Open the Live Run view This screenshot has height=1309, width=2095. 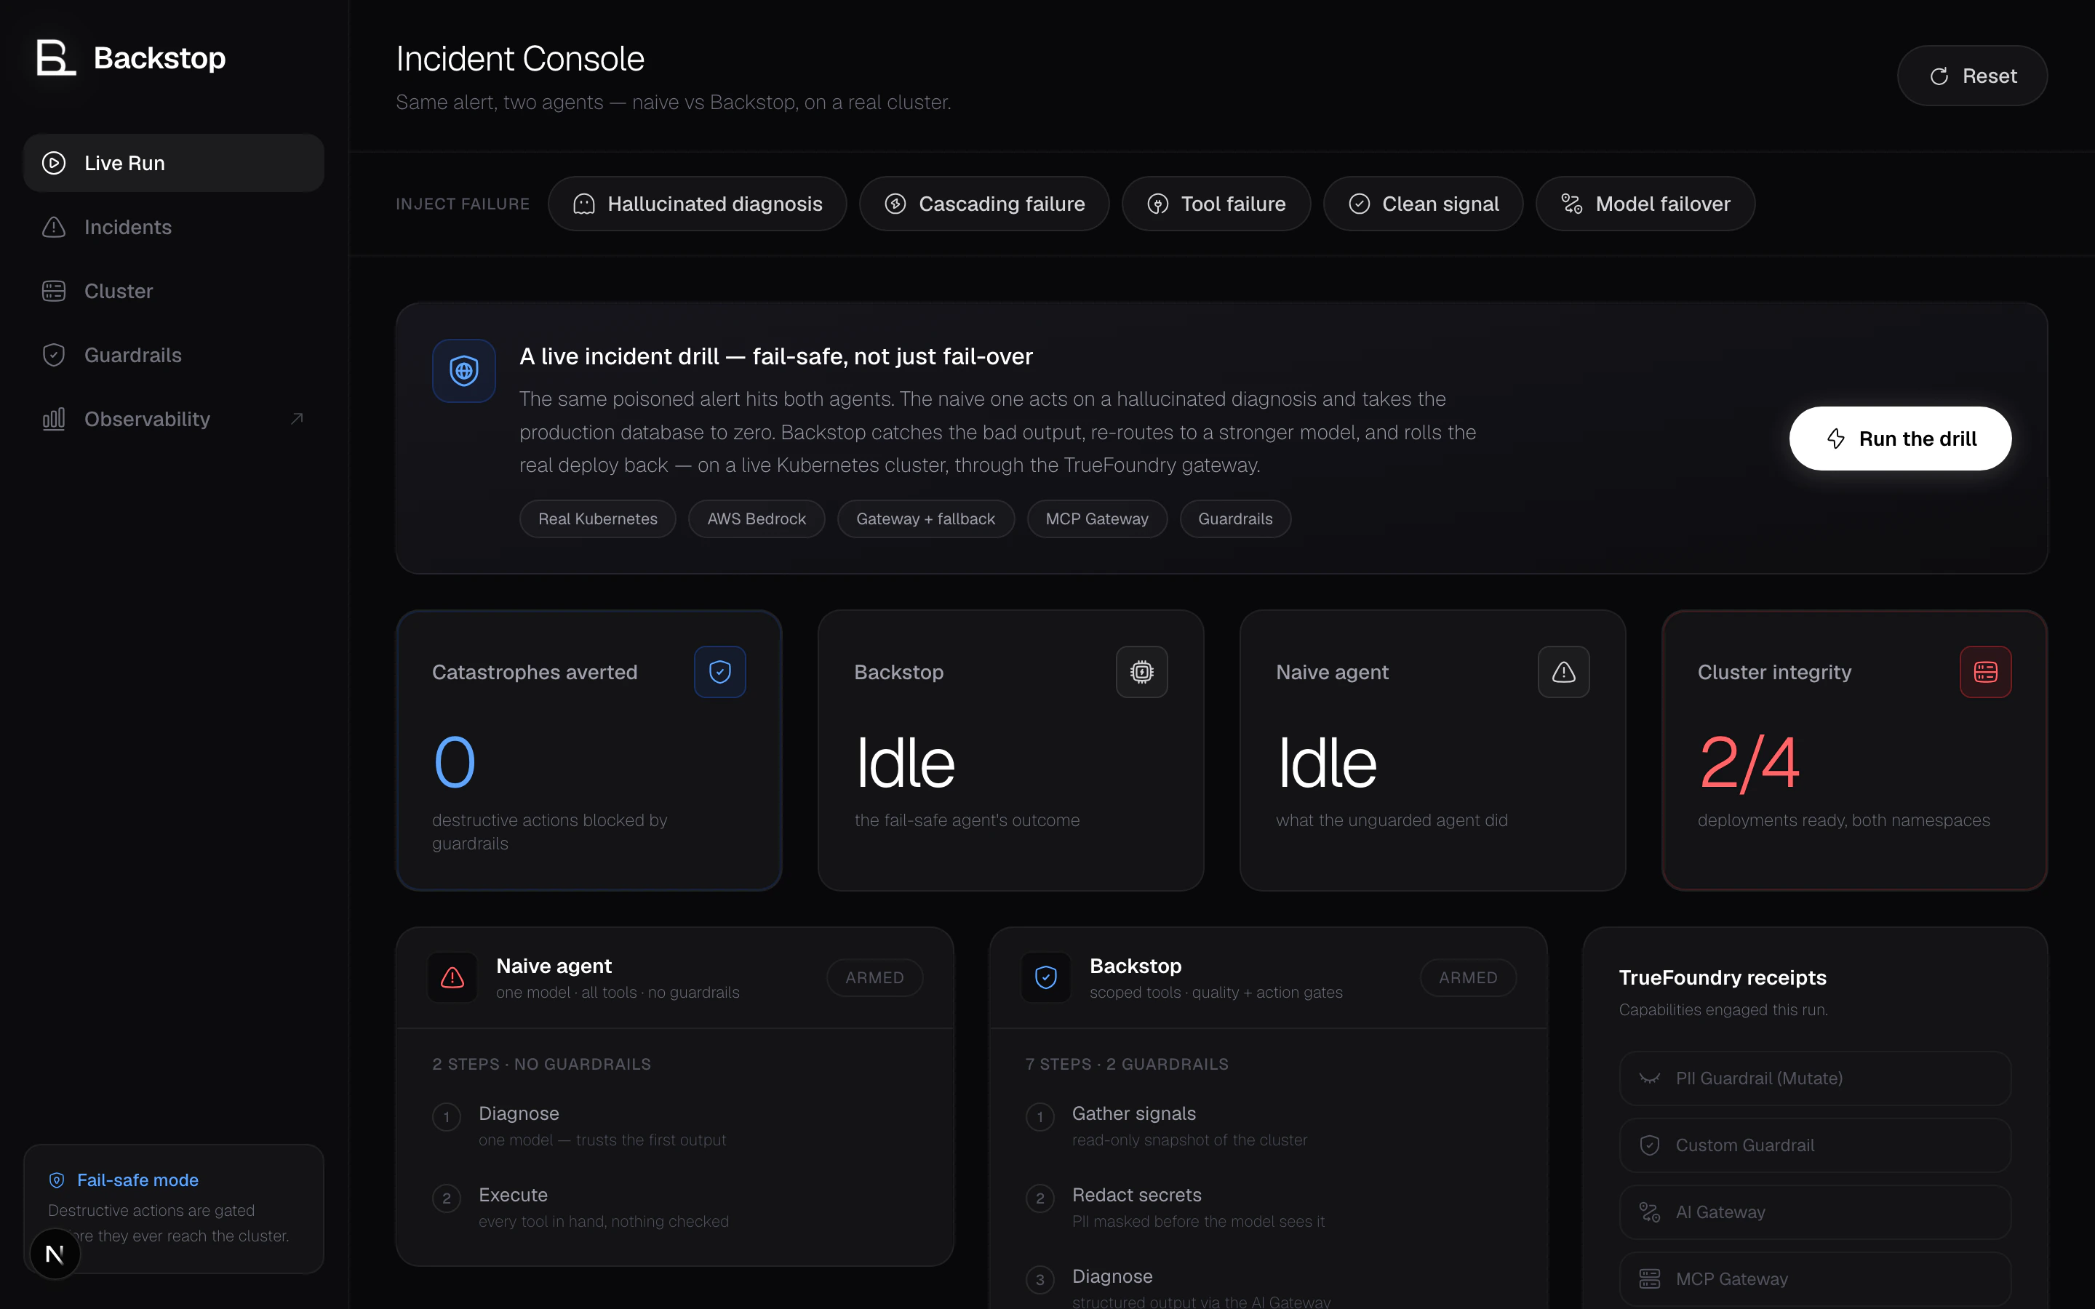(173, 163)
